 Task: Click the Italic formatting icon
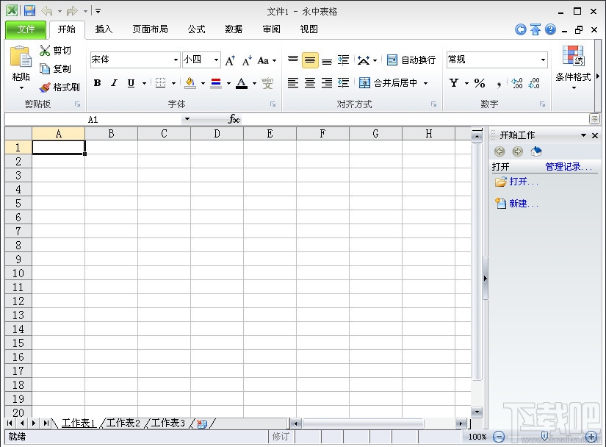(x=114, y=83)
